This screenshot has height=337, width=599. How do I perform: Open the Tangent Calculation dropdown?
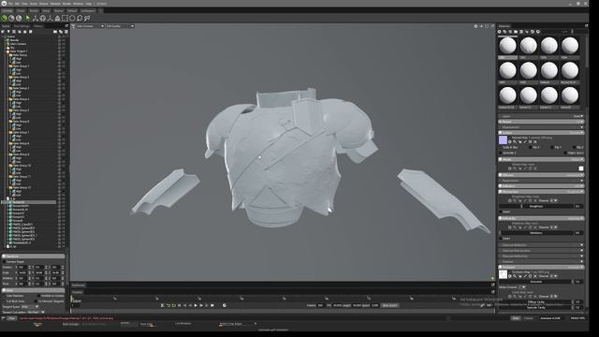pyautogui.click(x=36, y=312)
